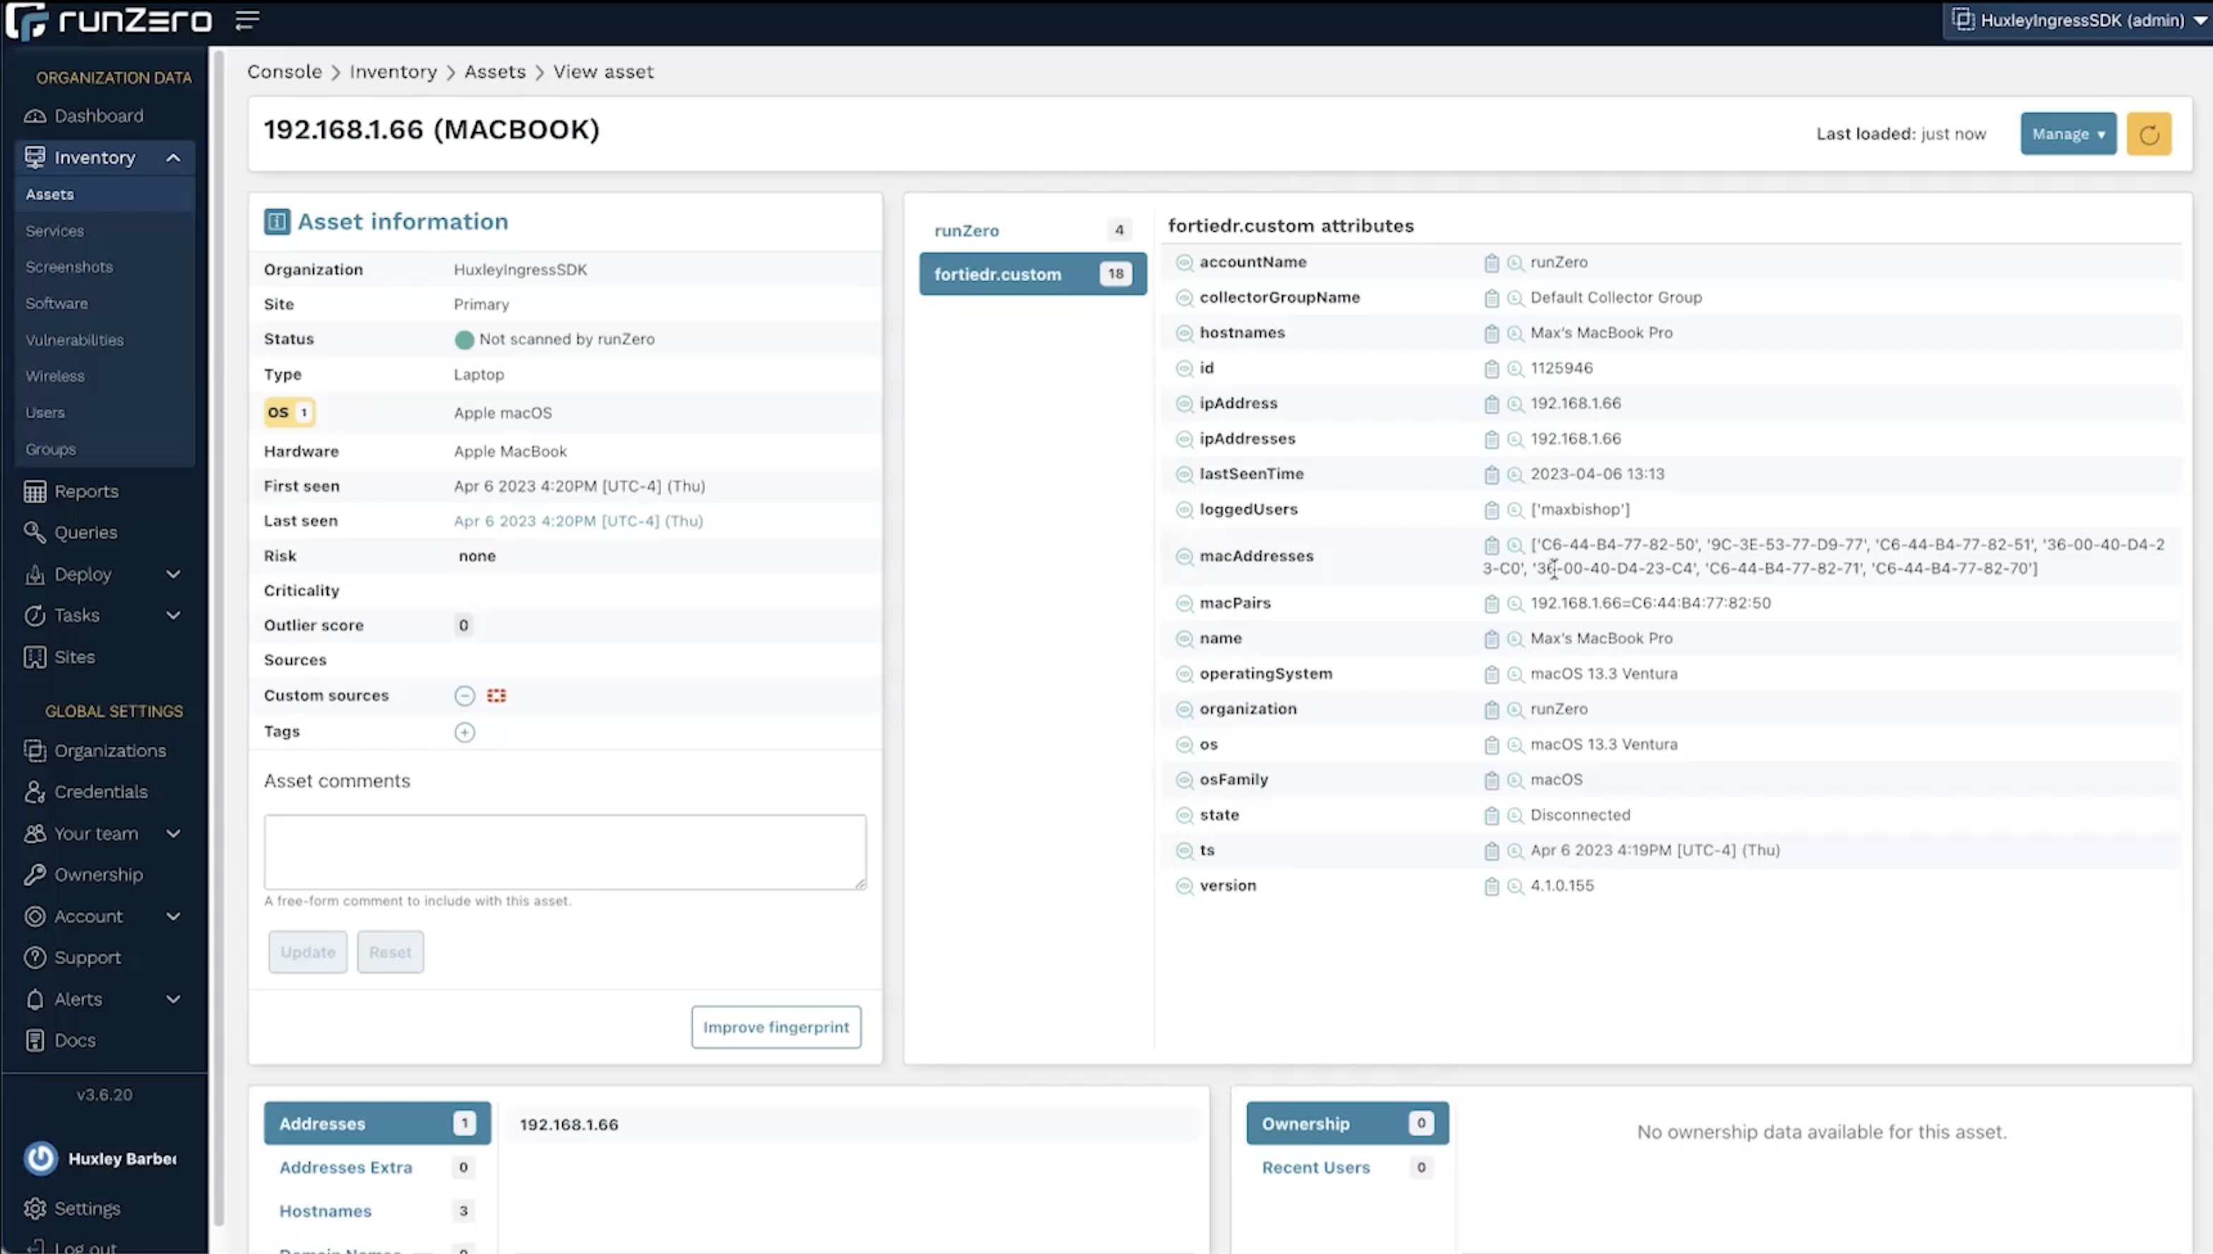Screen dimensions: 2213x1254
Task: Expand the Alerts menu
Action: (173, 999)
